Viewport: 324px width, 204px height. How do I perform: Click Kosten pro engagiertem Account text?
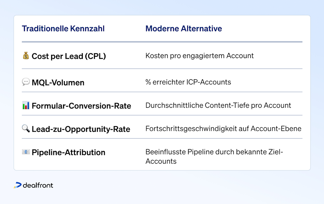click(x=199, y=56)
